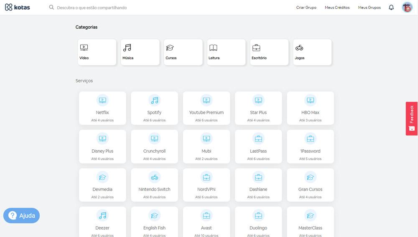The width and height of the screenshot is (418, 237).
Task: Click the MasterClass icon
Action: 310,215
